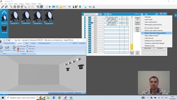Image resolution: width=177 pixels, height=100 pixels.
Task: Click the gear icon beside the cue clock
Action: click(x=142, y=14)
